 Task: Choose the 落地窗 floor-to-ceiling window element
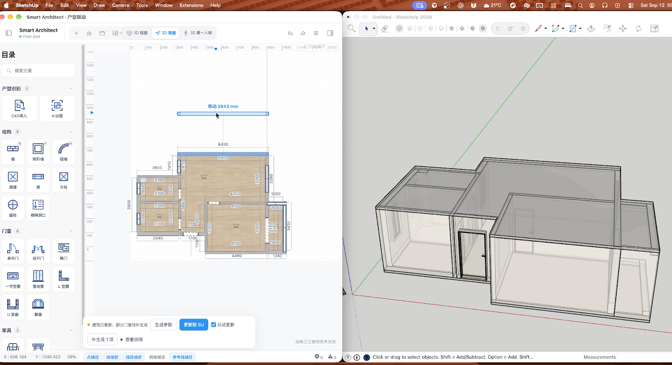38,279
